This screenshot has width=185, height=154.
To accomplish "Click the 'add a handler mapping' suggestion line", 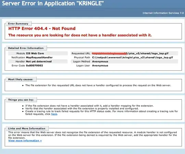I will click(x=89, y=106).
